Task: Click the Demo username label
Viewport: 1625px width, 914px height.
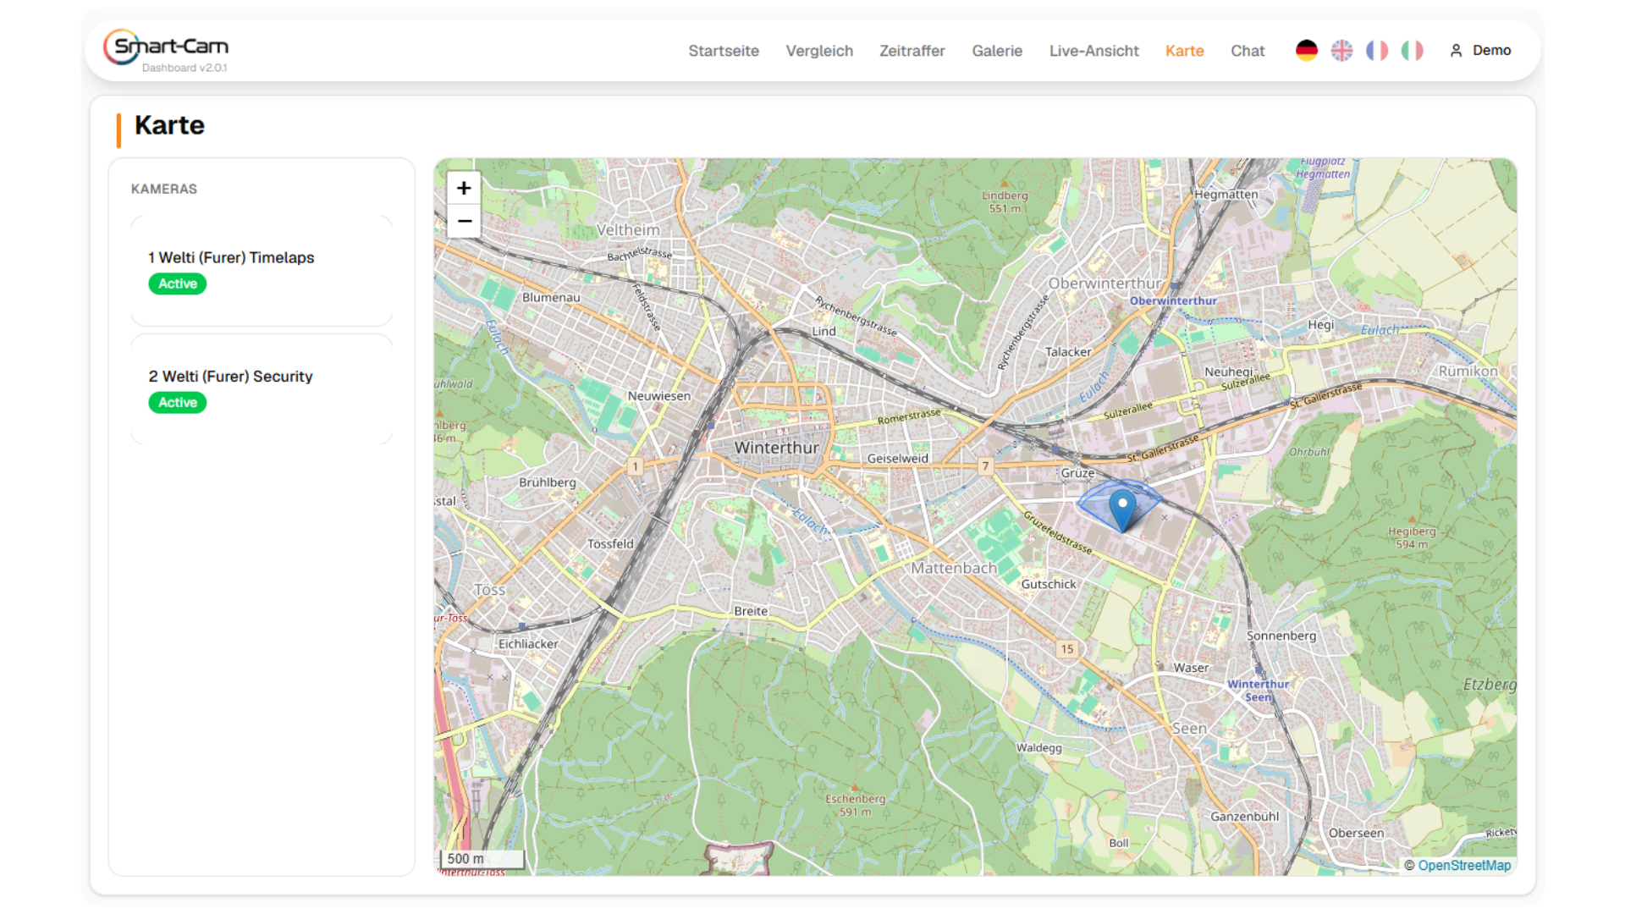Action: [1491, 51]
